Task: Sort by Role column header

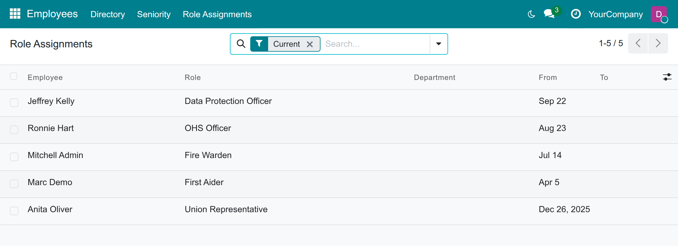Action: point(193,77)
